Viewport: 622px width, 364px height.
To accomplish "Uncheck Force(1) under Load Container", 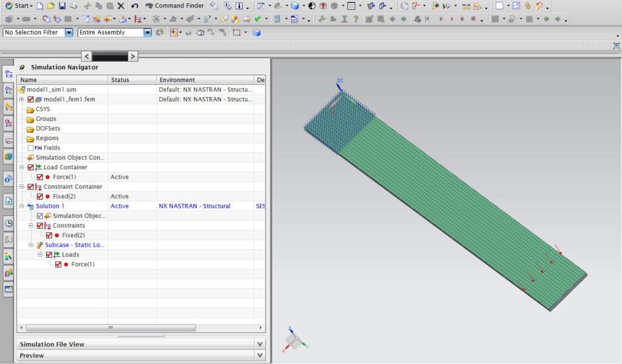I will click(40, 177).
